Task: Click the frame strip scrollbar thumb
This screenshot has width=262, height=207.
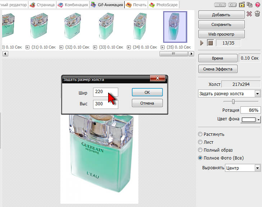Action: tap(174, 54)
